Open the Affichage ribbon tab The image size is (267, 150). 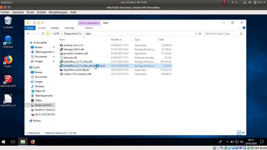[x=69, y=28]
